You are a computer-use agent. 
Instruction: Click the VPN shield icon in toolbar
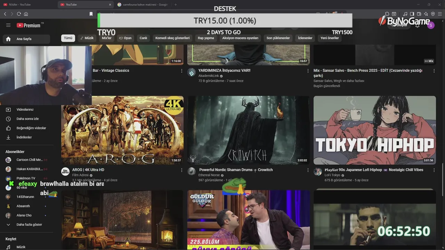tap(433, 14)
